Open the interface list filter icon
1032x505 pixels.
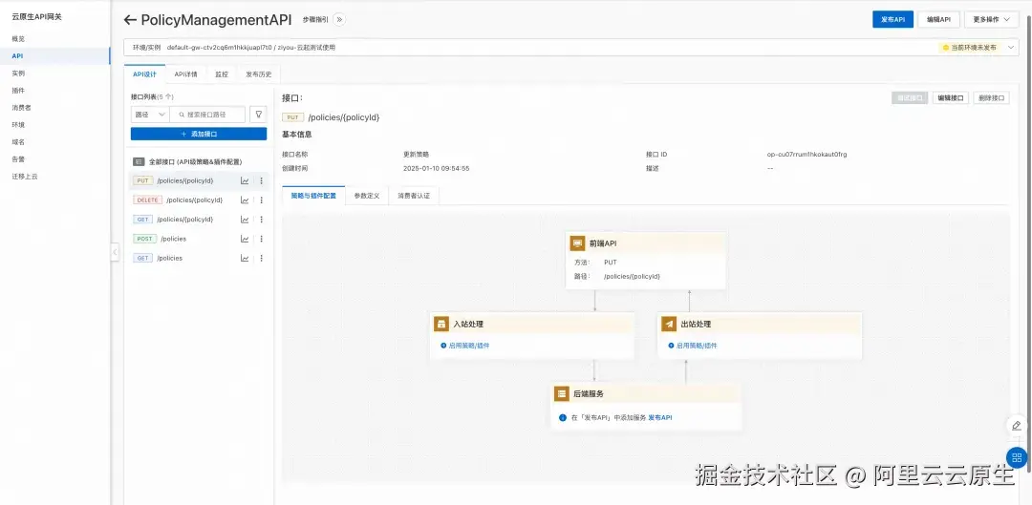pyautogui.click(x=259, y=115)
